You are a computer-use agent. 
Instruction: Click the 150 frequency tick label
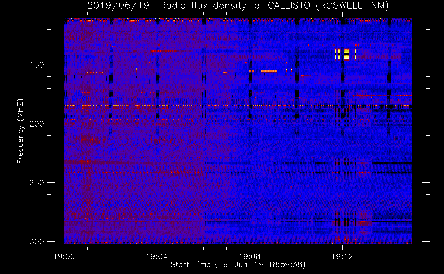tap(36, 65)
